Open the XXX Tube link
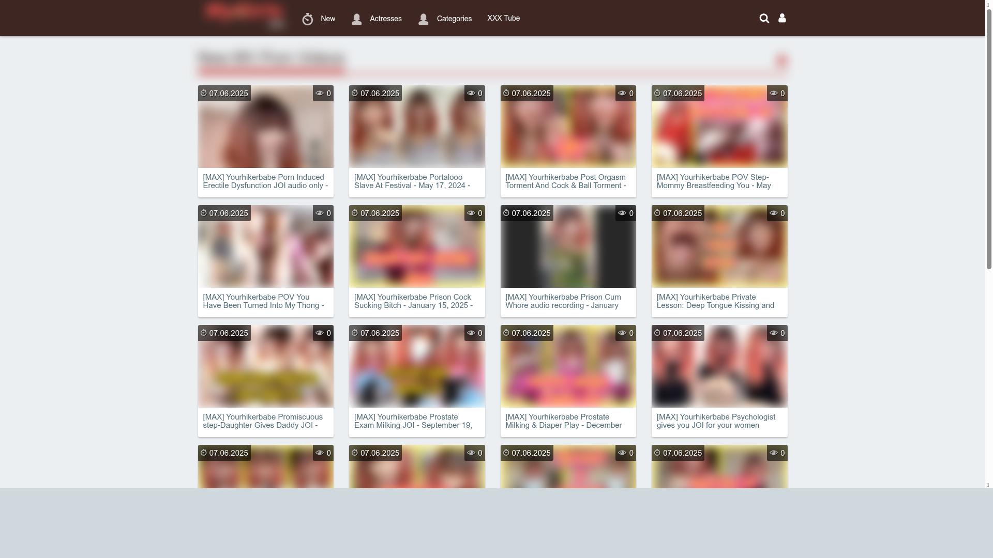Viewport: 993px width, 558px height. 503,19
